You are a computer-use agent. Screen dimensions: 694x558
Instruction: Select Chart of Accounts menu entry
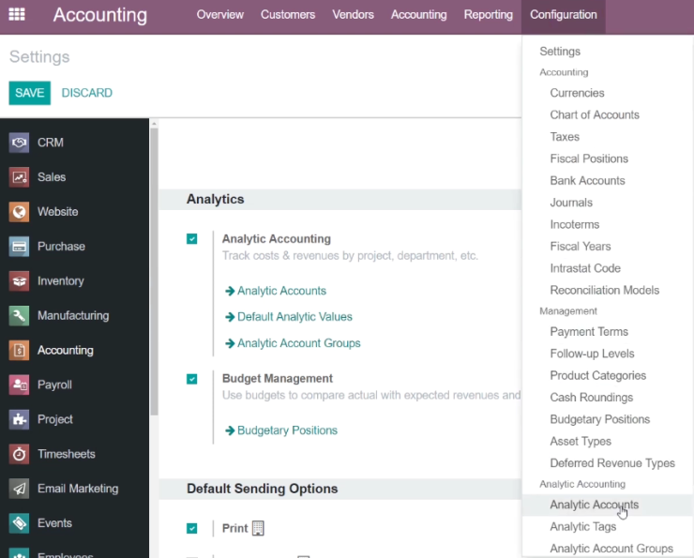[x=595, y=115]
